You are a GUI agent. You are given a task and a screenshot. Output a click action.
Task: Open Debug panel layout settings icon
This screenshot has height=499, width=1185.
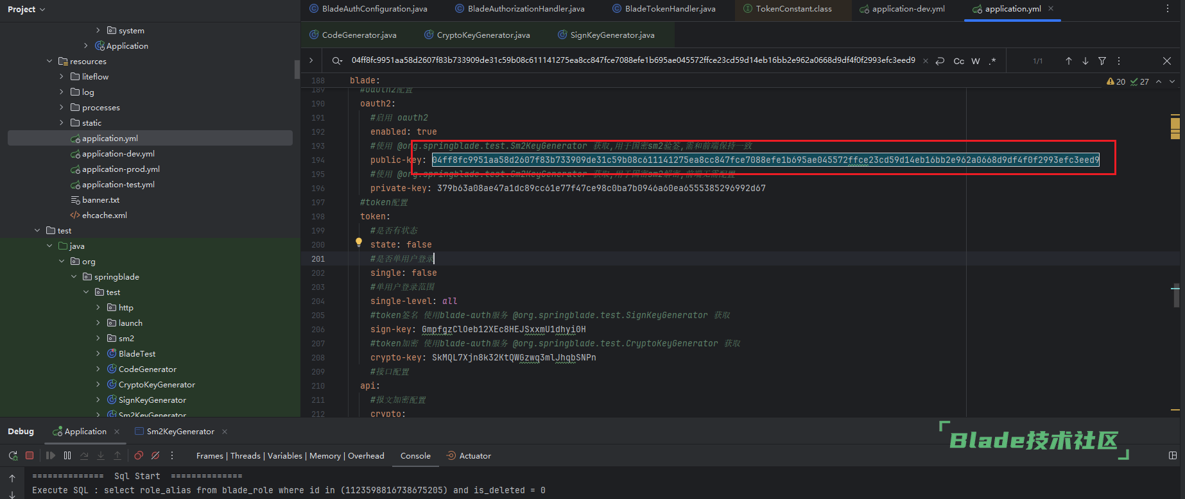pos(1173,455)
